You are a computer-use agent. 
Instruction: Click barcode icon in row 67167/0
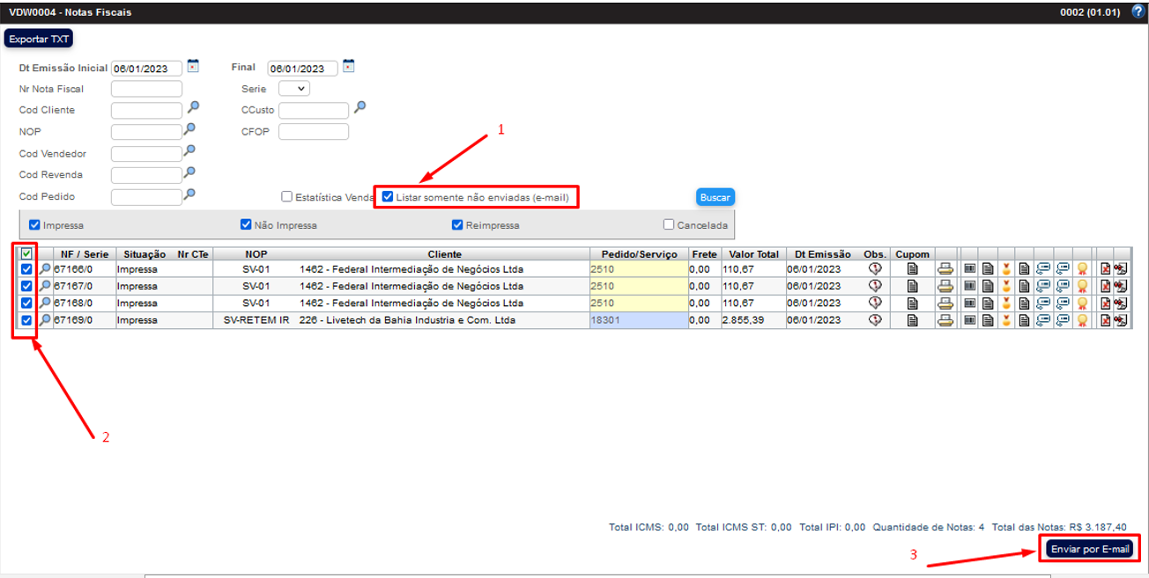tap(970, 286)
